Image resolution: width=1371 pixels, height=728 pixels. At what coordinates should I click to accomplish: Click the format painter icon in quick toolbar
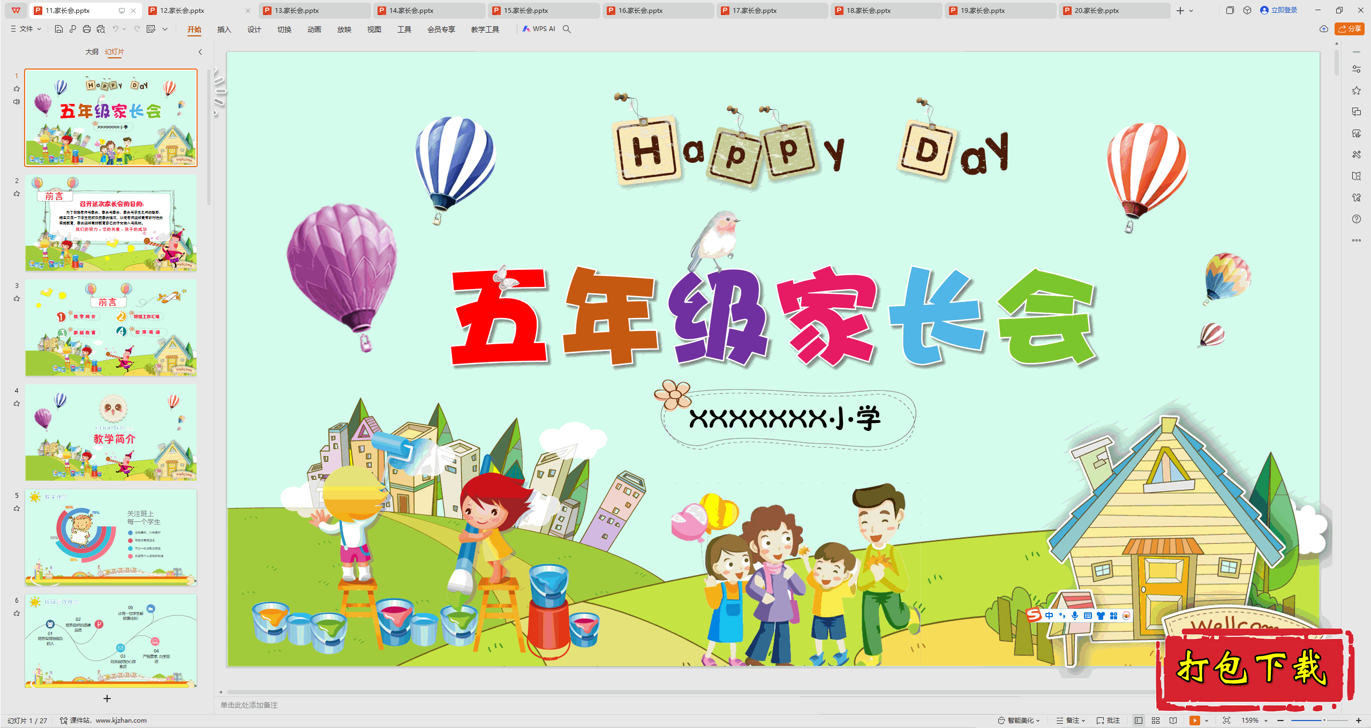pyautogui.click(x=151, y=29)
